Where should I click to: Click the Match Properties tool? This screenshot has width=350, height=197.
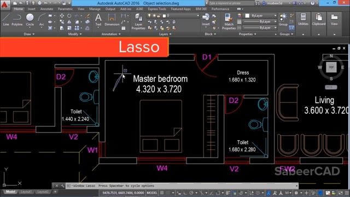[229, 21]
